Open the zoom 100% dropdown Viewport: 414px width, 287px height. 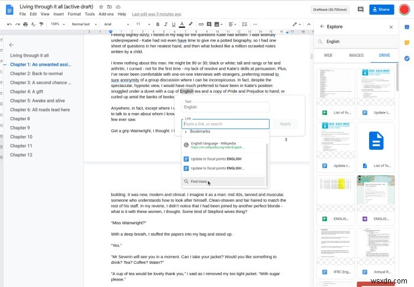57,24
